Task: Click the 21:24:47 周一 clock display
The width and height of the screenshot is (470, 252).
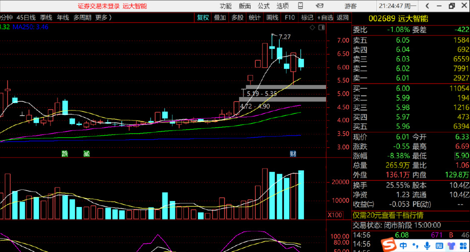Action: click(397, 6)
